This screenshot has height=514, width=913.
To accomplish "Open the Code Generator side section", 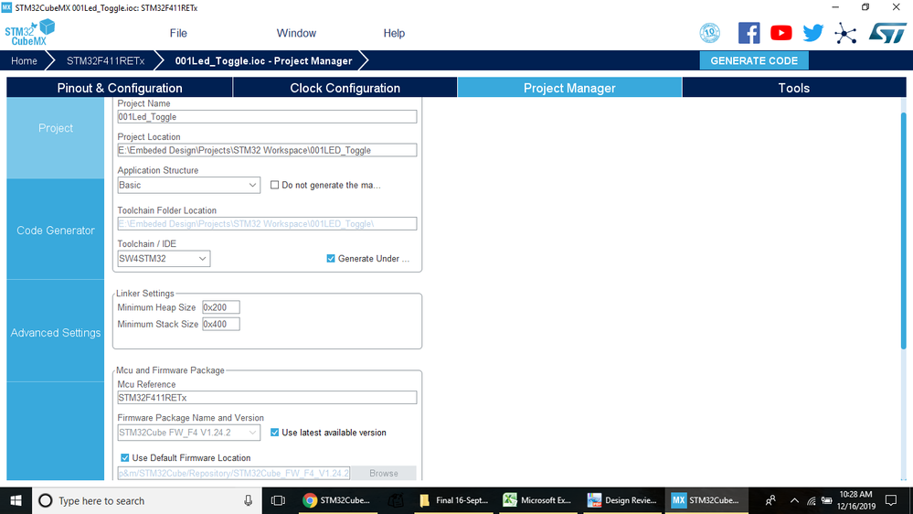I will [x=56, y=230].
